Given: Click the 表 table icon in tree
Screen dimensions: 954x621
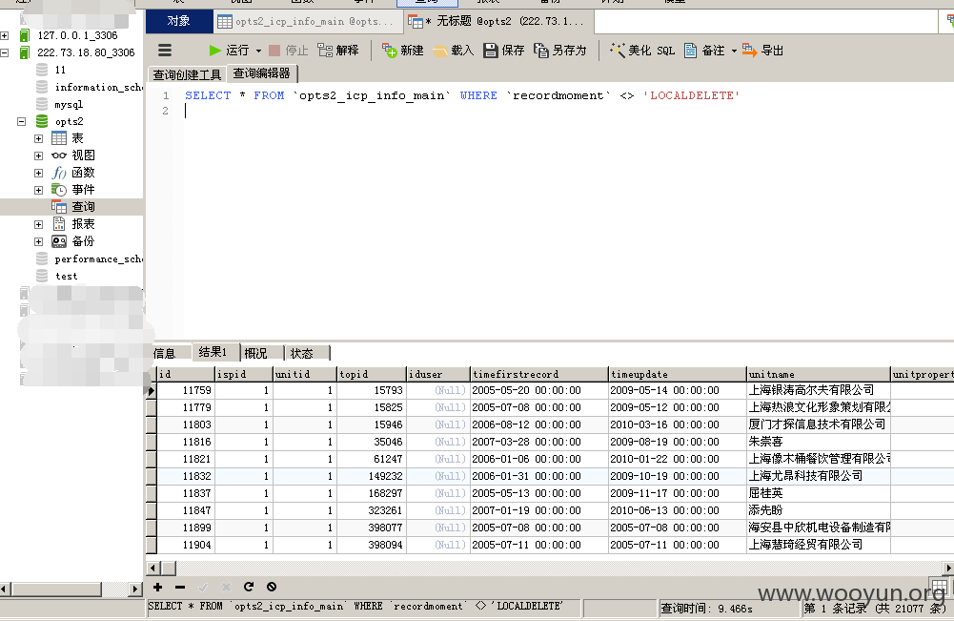Looking at the screenshot, I should [x=59, y=139].
